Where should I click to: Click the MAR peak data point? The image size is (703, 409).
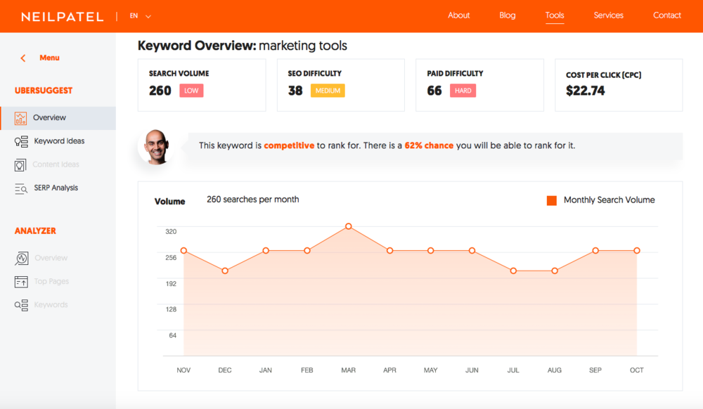(x=349, y=226)
